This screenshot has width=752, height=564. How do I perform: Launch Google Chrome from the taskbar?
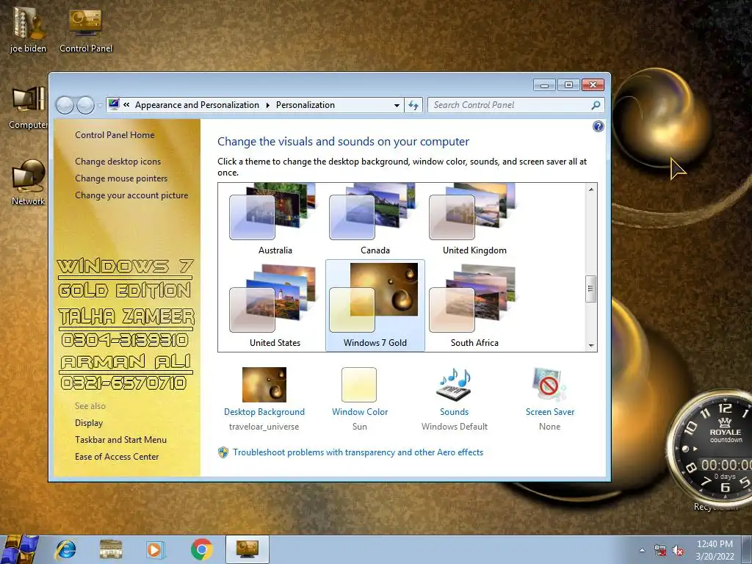click(x=202, y=549)
